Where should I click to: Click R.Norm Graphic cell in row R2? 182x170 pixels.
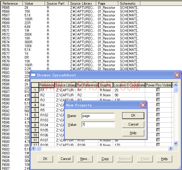coord(106,95)
